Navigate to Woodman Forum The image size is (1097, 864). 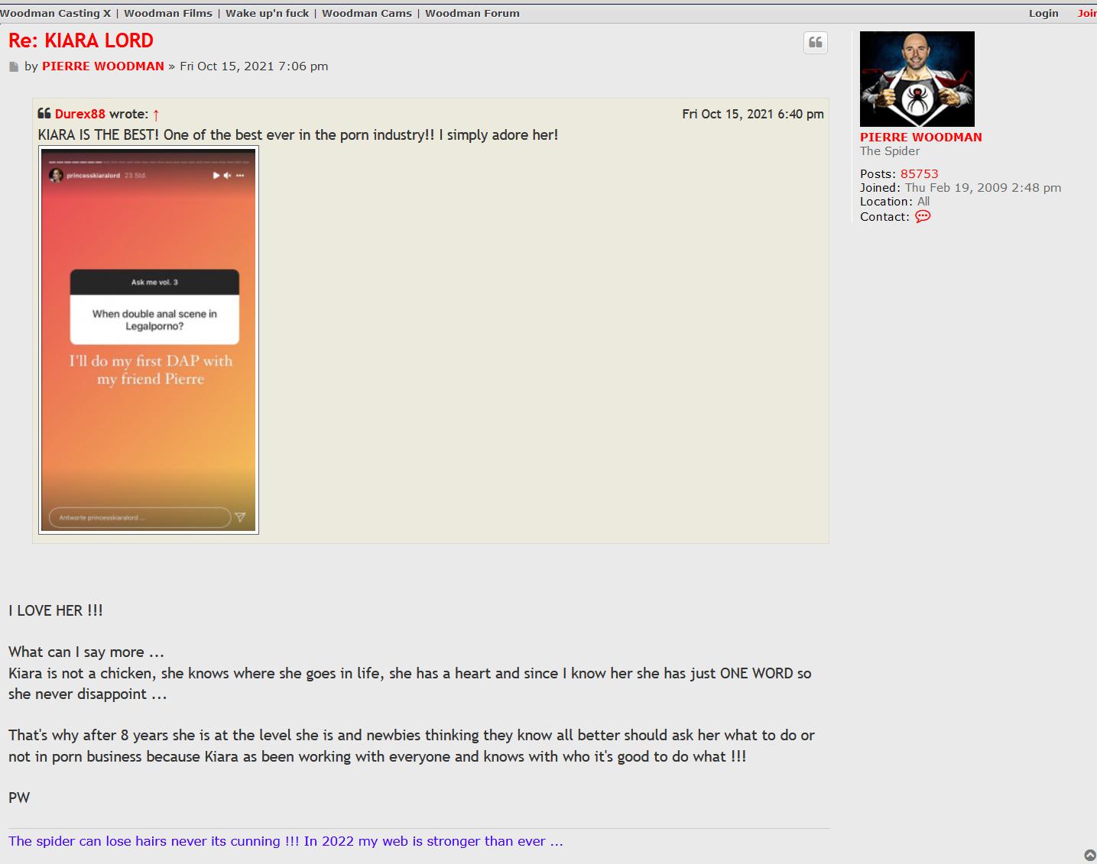click(472, 13)
